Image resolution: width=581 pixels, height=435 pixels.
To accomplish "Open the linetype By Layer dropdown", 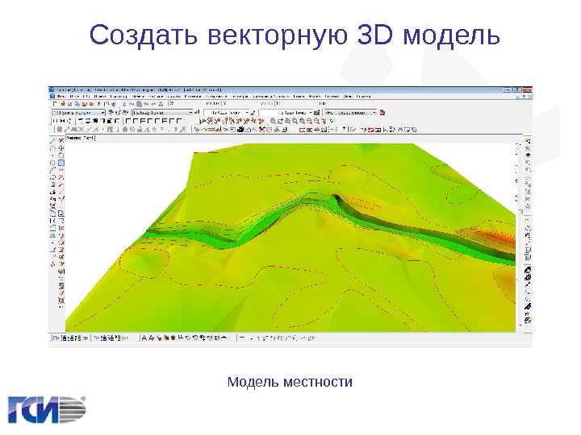I will tap(227, 113).
